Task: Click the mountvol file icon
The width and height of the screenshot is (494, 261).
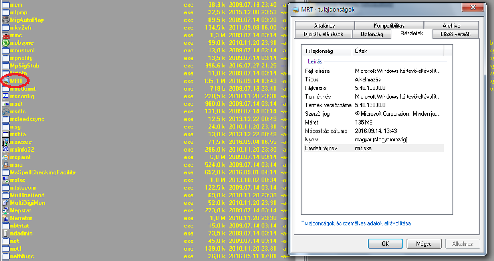Action: [5, 51]
